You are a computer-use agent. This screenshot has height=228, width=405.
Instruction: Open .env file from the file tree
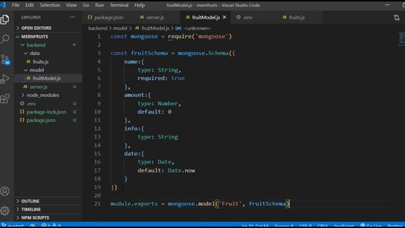point(31,103)
